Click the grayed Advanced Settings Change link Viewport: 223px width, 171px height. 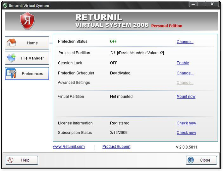click(x=185, y=82)
